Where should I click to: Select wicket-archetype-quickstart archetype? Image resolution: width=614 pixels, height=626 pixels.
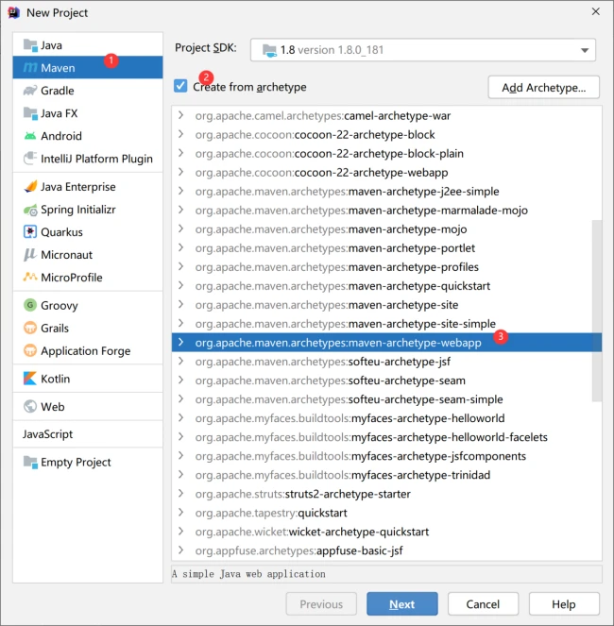(386, 532)
